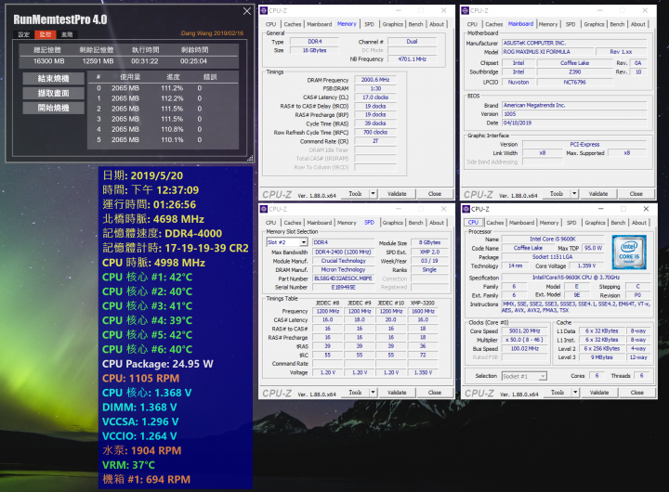Open the Caches tab in the Mainboard window

494,24
